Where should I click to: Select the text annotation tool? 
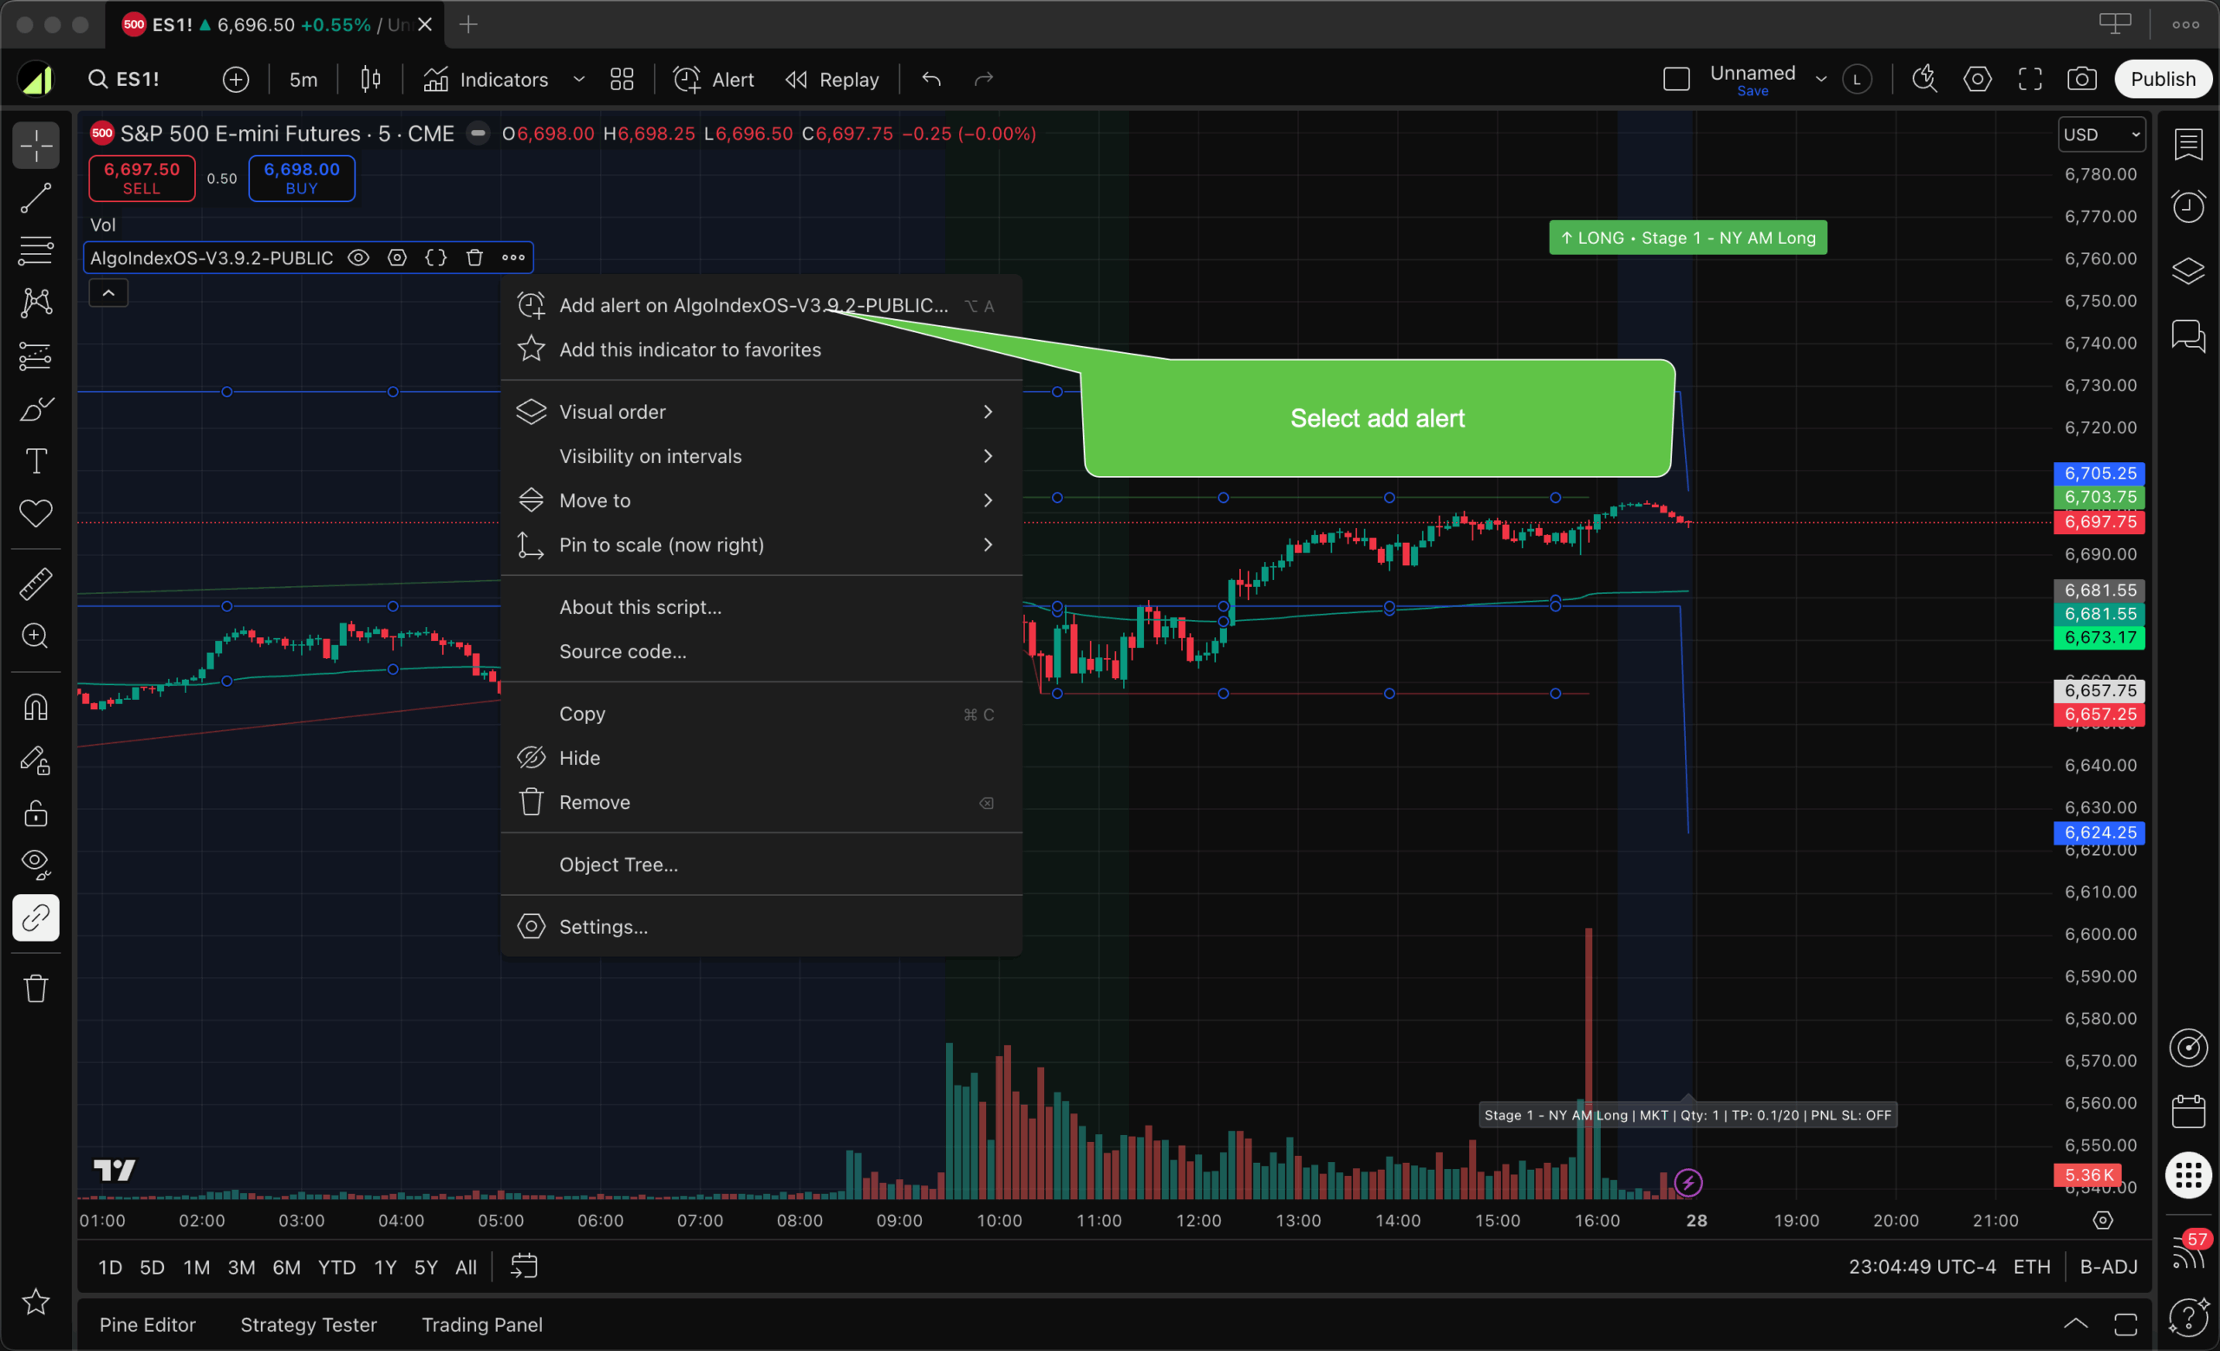click(x=36, y=461)
